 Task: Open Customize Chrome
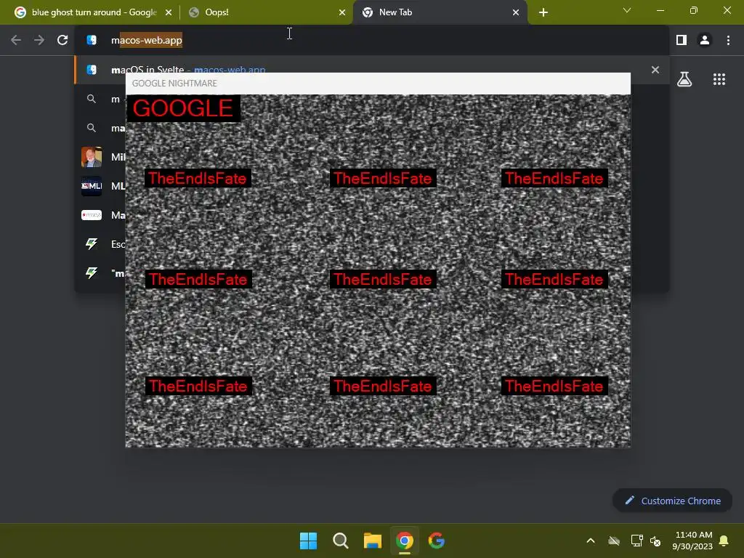click(672, 501)
